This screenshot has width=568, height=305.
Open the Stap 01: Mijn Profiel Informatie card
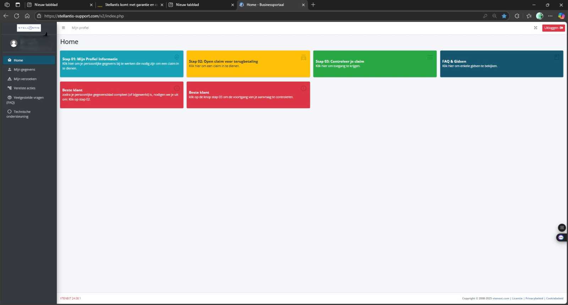121,64
